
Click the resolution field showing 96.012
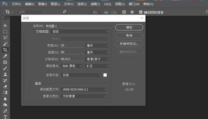[72, 59]
